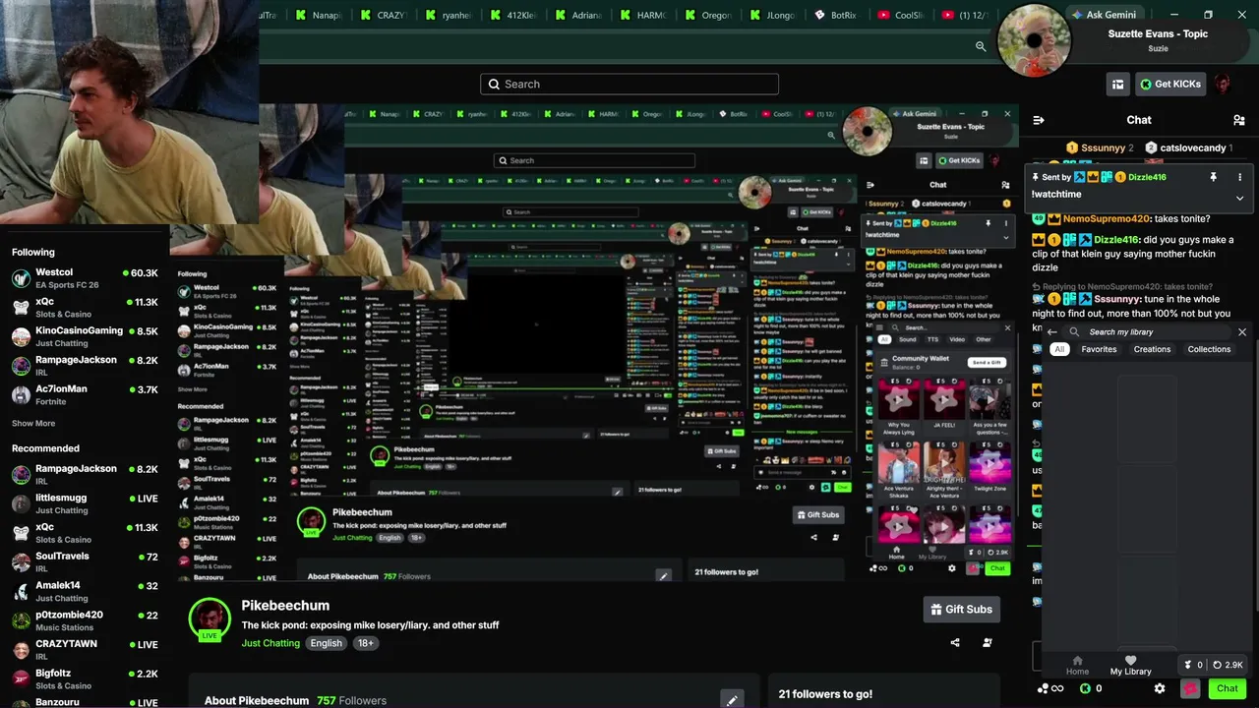Image resolution: width=1259 pixels, height=708 pixels.
Task: Click the browser zoom magnifier icon
Action: point(981,46)
